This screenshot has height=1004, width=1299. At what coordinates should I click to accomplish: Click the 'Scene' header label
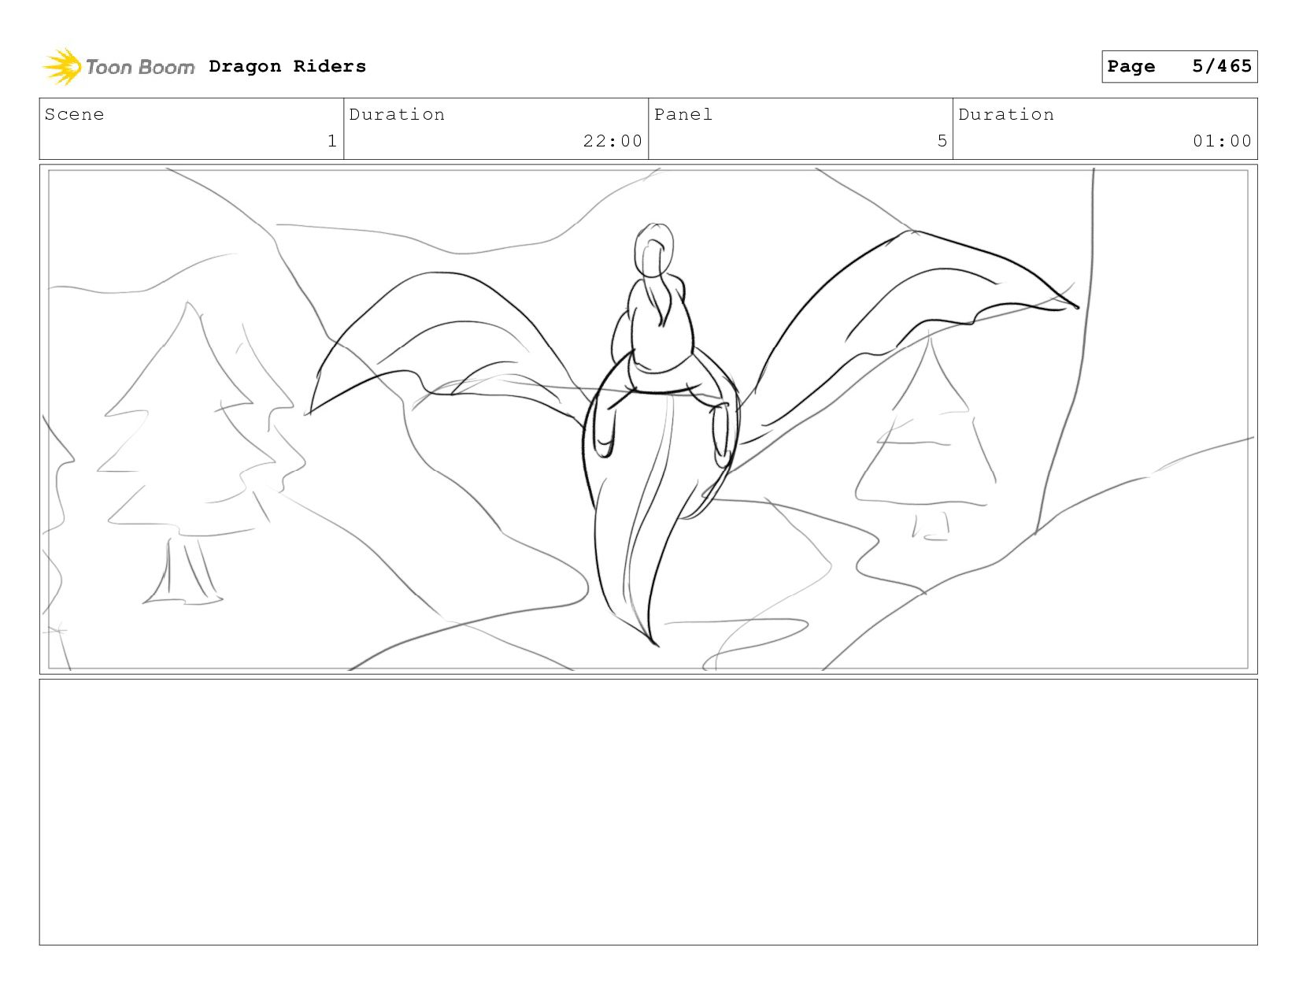tap(74, 115)
